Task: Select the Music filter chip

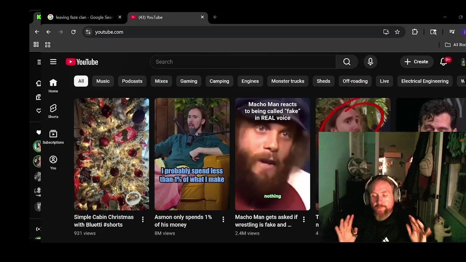Action: click(x=103, y=81)
